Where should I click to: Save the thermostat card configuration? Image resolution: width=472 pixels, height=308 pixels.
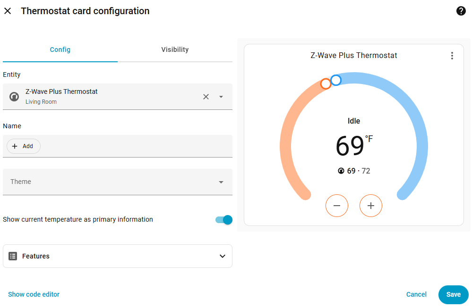tap(453, 295)
